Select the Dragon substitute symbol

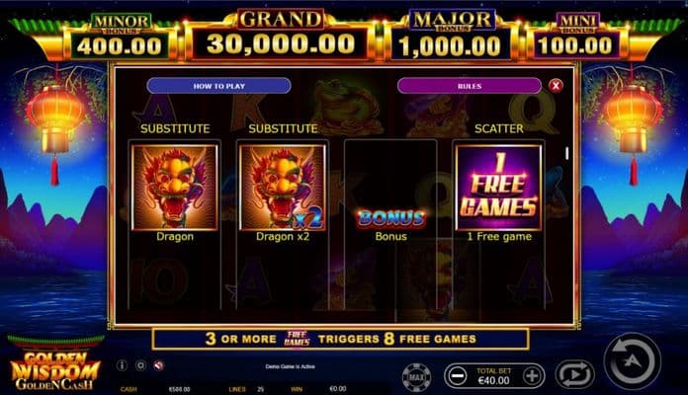tap(175, 188)
